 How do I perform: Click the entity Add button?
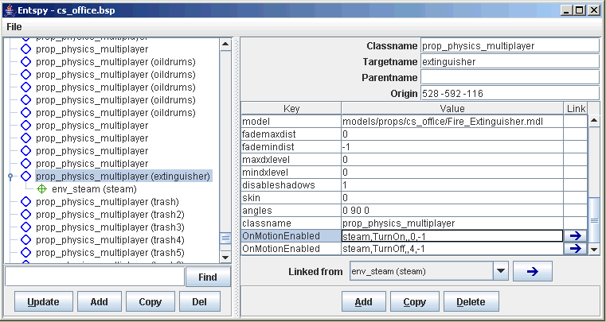[x=99, y=301]
